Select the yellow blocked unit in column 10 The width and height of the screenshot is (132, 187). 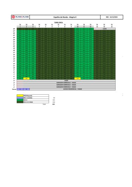(77, 79)
